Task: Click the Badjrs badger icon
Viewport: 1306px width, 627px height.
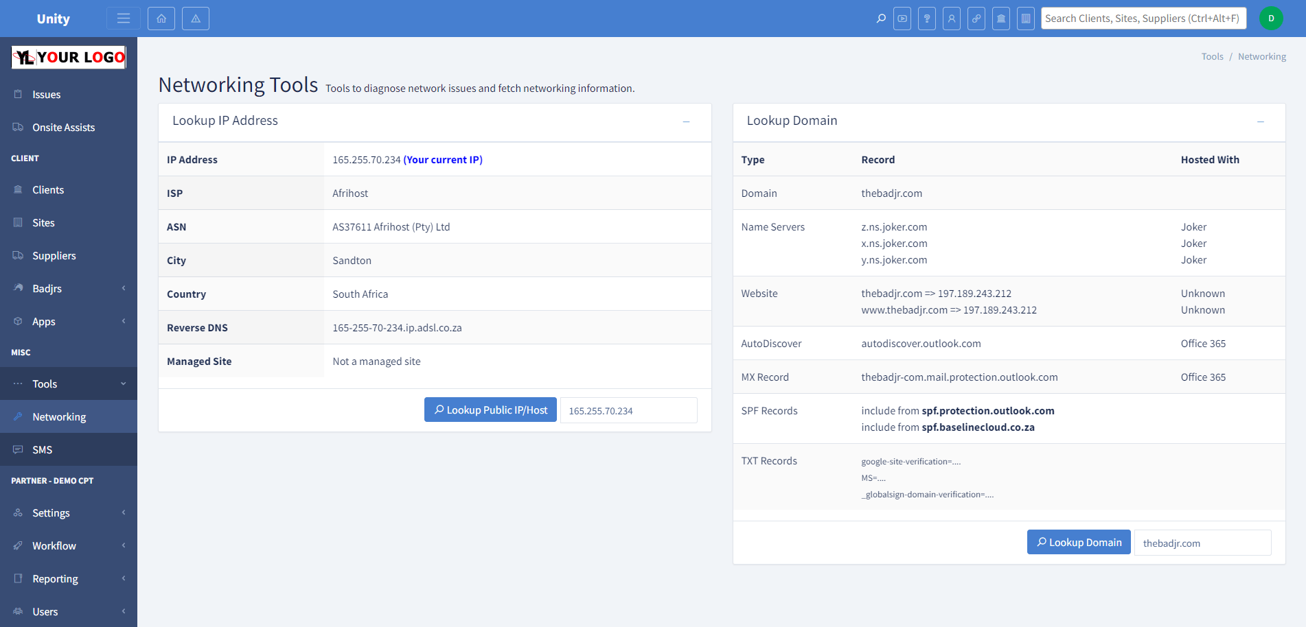Action: 18,288
